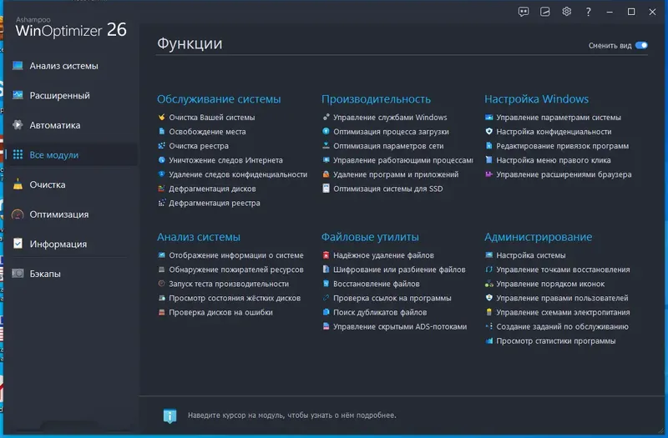Select 'Анализ системы' in the sidebar
This screenshot has width=668, height=438.
click(x=63, y=66)
